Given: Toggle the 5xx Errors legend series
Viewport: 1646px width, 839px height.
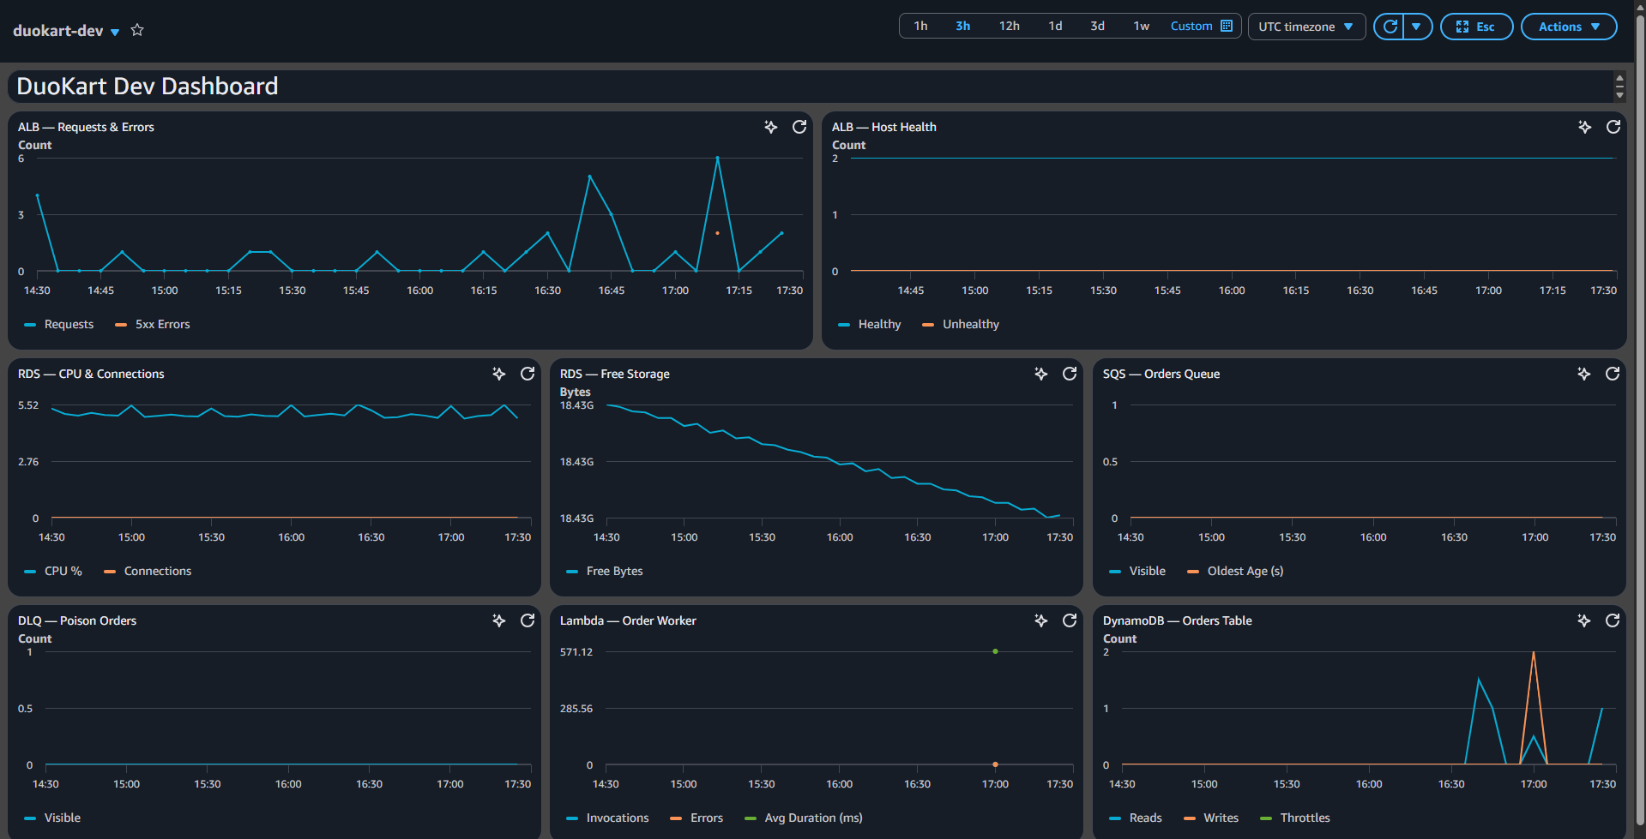Looking at the screenshot, I should pyautogui.click(x=153, y=324).
